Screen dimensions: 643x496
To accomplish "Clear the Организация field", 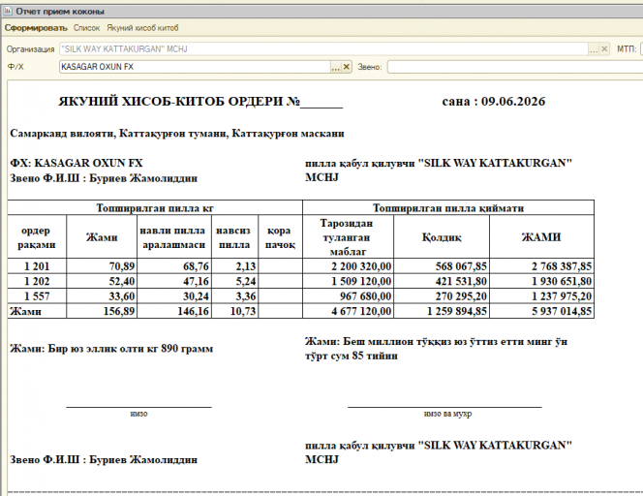I will (604, 49).
